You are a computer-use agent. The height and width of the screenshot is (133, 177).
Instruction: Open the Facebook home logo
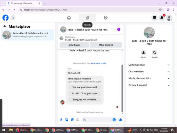pos(5,18)
